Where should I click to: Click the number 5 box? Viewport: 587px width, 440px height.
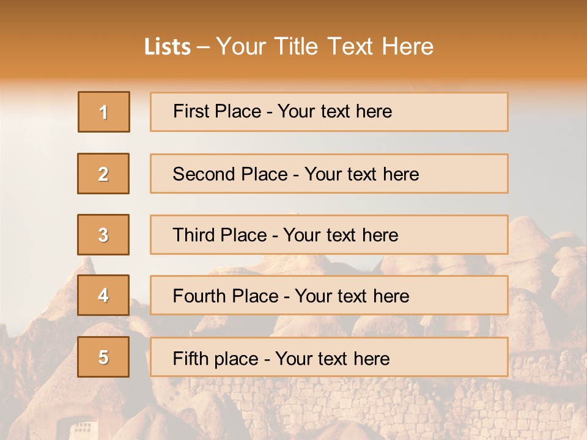103,357
